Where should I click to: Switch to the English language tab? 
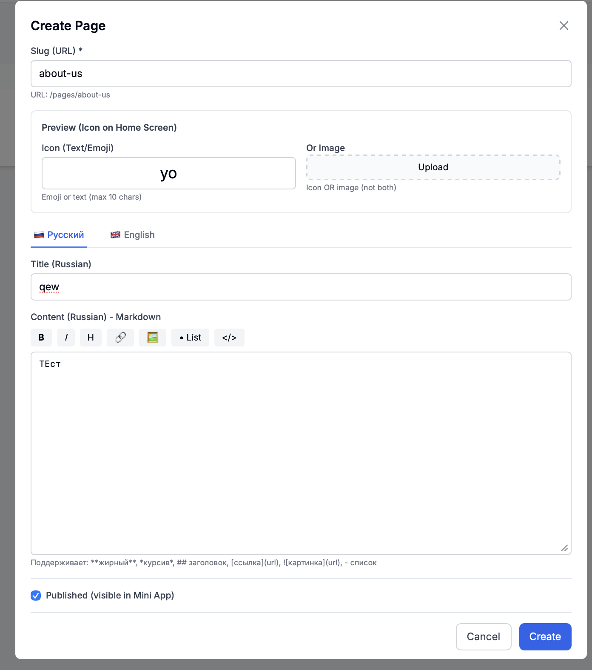click(133, 235)
